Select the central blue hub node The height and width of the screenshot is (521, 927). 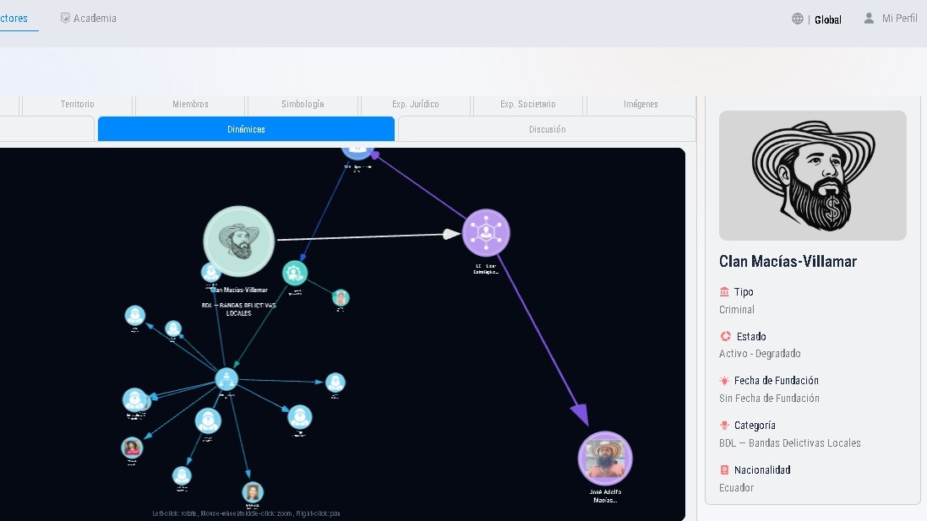tap(226, 379)
